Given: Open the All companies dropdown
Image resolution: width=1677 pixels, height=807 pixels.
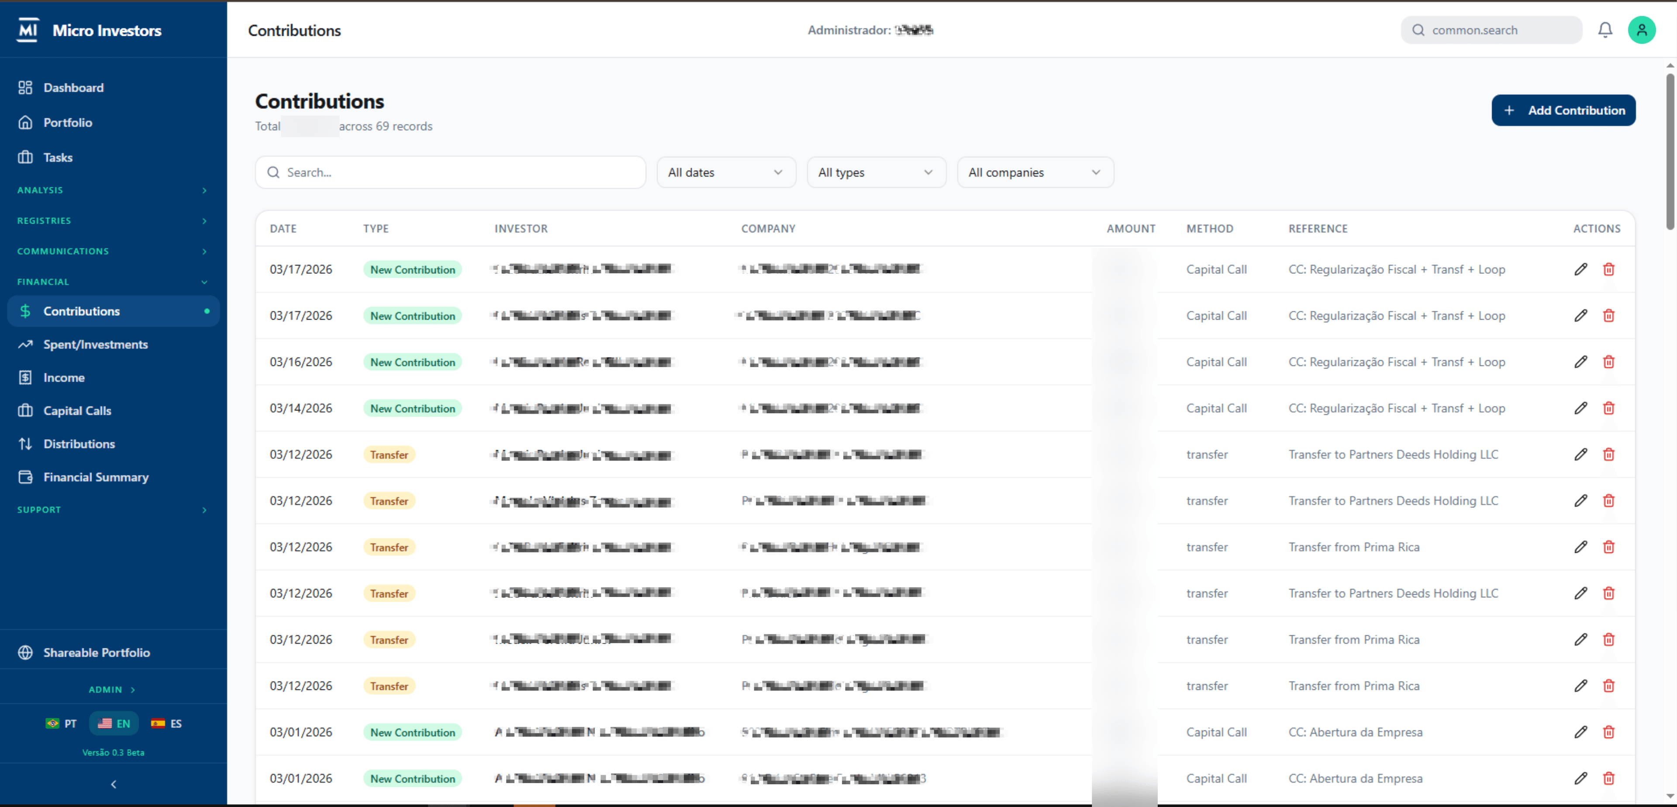Looking at the screenshot, I should tap(1035, 172).
